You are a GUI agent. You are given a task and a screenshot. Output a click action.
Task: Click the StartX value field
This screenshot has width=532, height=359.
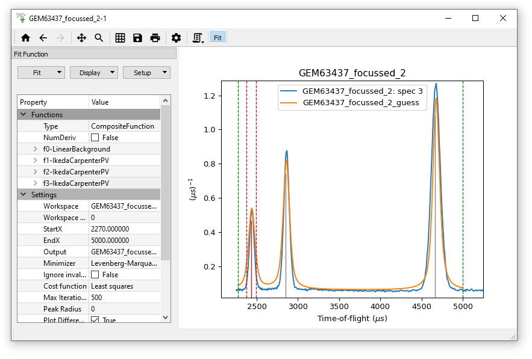(x=124, y=229)
